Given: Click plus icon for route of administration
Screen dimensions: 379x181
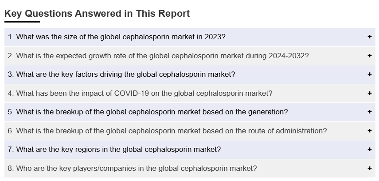Looking at the screenshot, I should pyautogui.click(x=369, y=131).
